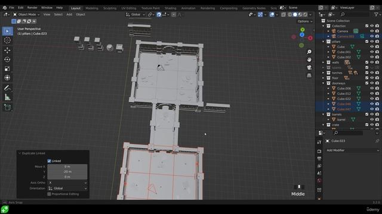
Task: Enable the Proportional Editing checkbox
Action: pos(49,194)
